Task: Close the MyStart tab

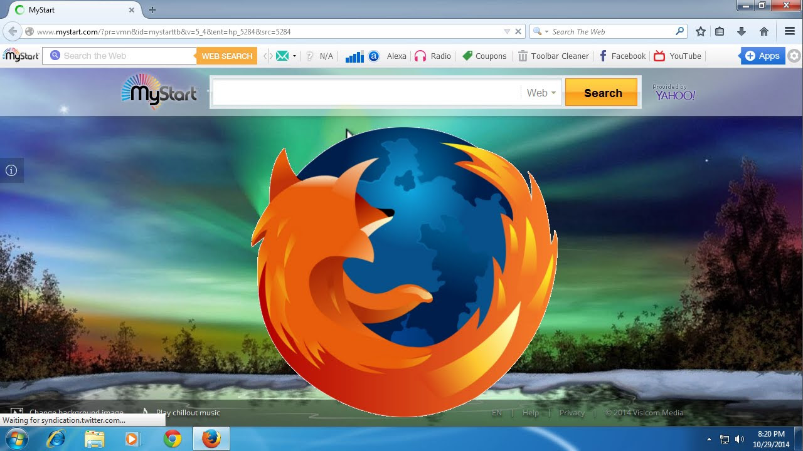Action: [132, 10]
